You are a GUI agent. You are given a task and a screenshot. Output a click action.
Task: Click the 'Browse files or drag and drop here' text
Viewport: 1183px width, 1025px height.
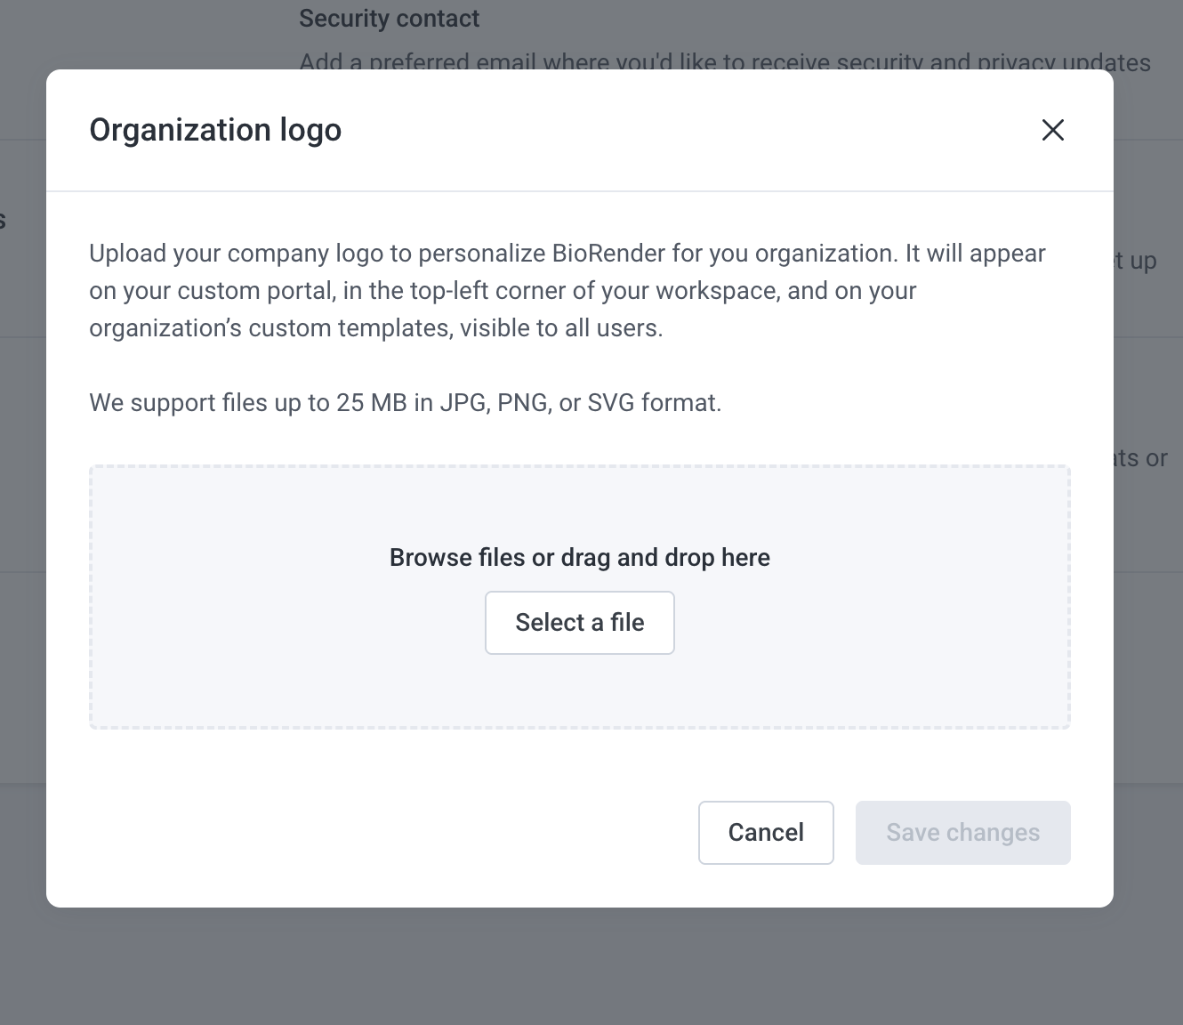pyautogui.click(x=580, y=558)
